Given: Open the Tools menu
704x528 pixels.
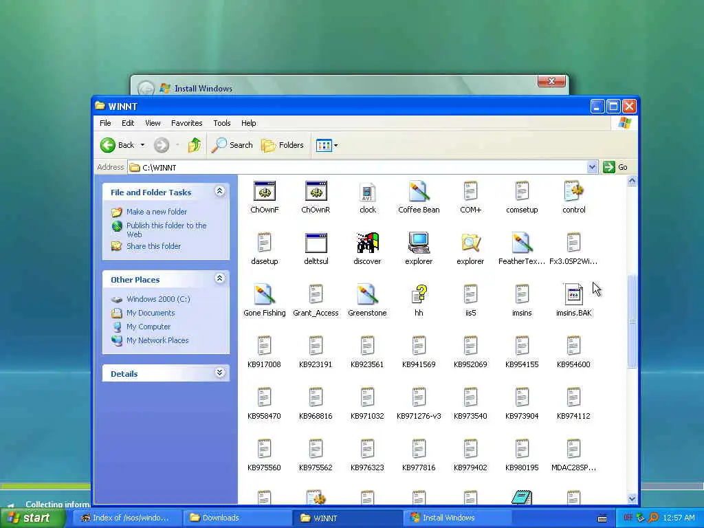Looking at the screenshot, I should [222, 123].
